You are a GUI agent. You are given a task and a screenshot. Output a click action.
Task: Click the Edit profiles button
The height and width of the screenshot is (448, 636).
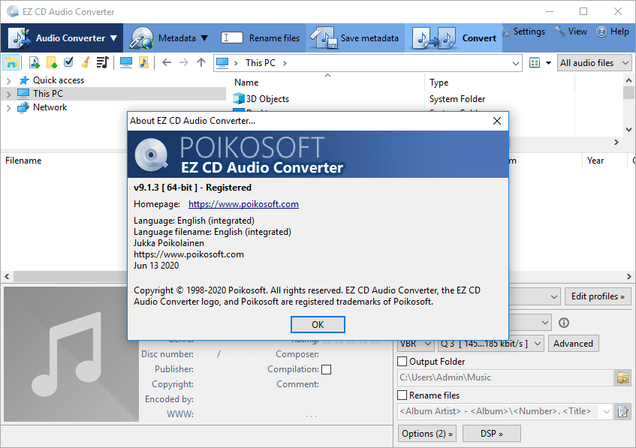tap(598, 296)
